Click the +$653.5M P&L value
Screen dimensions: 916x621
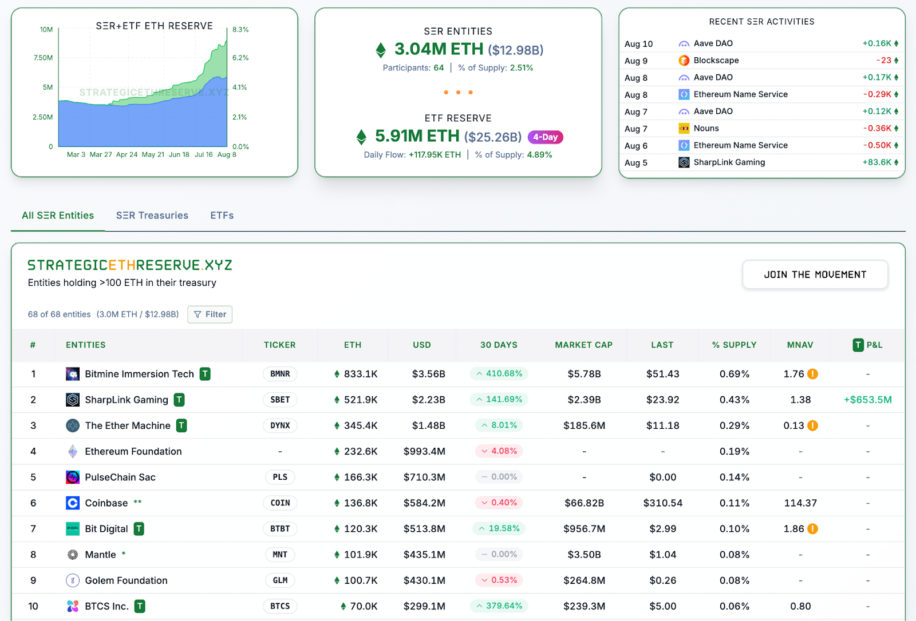(x=868, y=400)
